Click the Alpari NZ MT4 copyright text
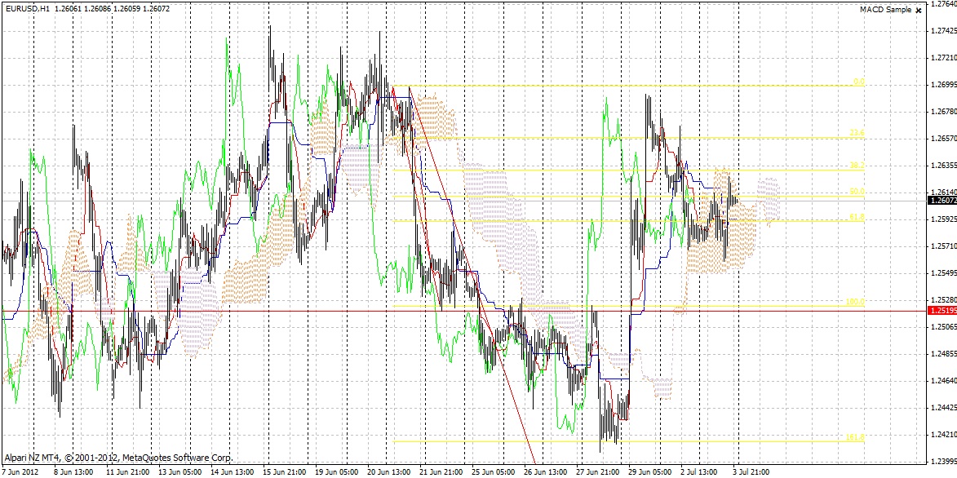Screen dimensions: 957x478 (x=118, y=458)
